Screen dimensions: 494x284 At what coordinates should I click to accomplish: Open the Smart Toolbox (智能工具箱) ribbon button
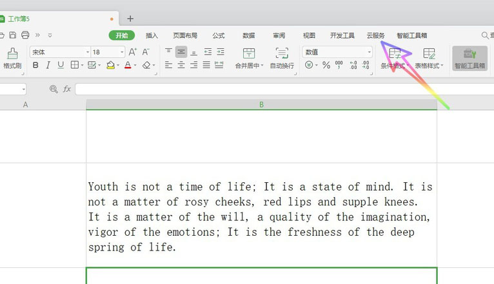469,58
